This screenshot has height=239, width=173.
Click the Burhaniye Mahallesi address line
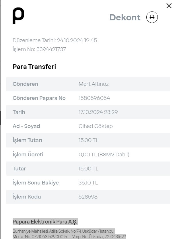64,231
